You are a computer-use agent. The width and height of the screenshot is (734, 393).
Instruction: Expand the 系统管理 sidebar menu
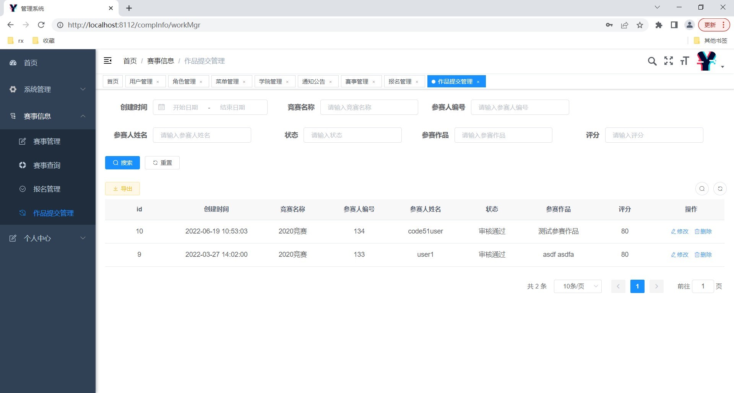[x=48, y=89]
